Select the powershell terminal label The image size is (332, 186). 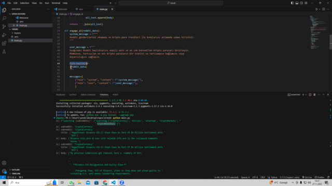[294, 95]
